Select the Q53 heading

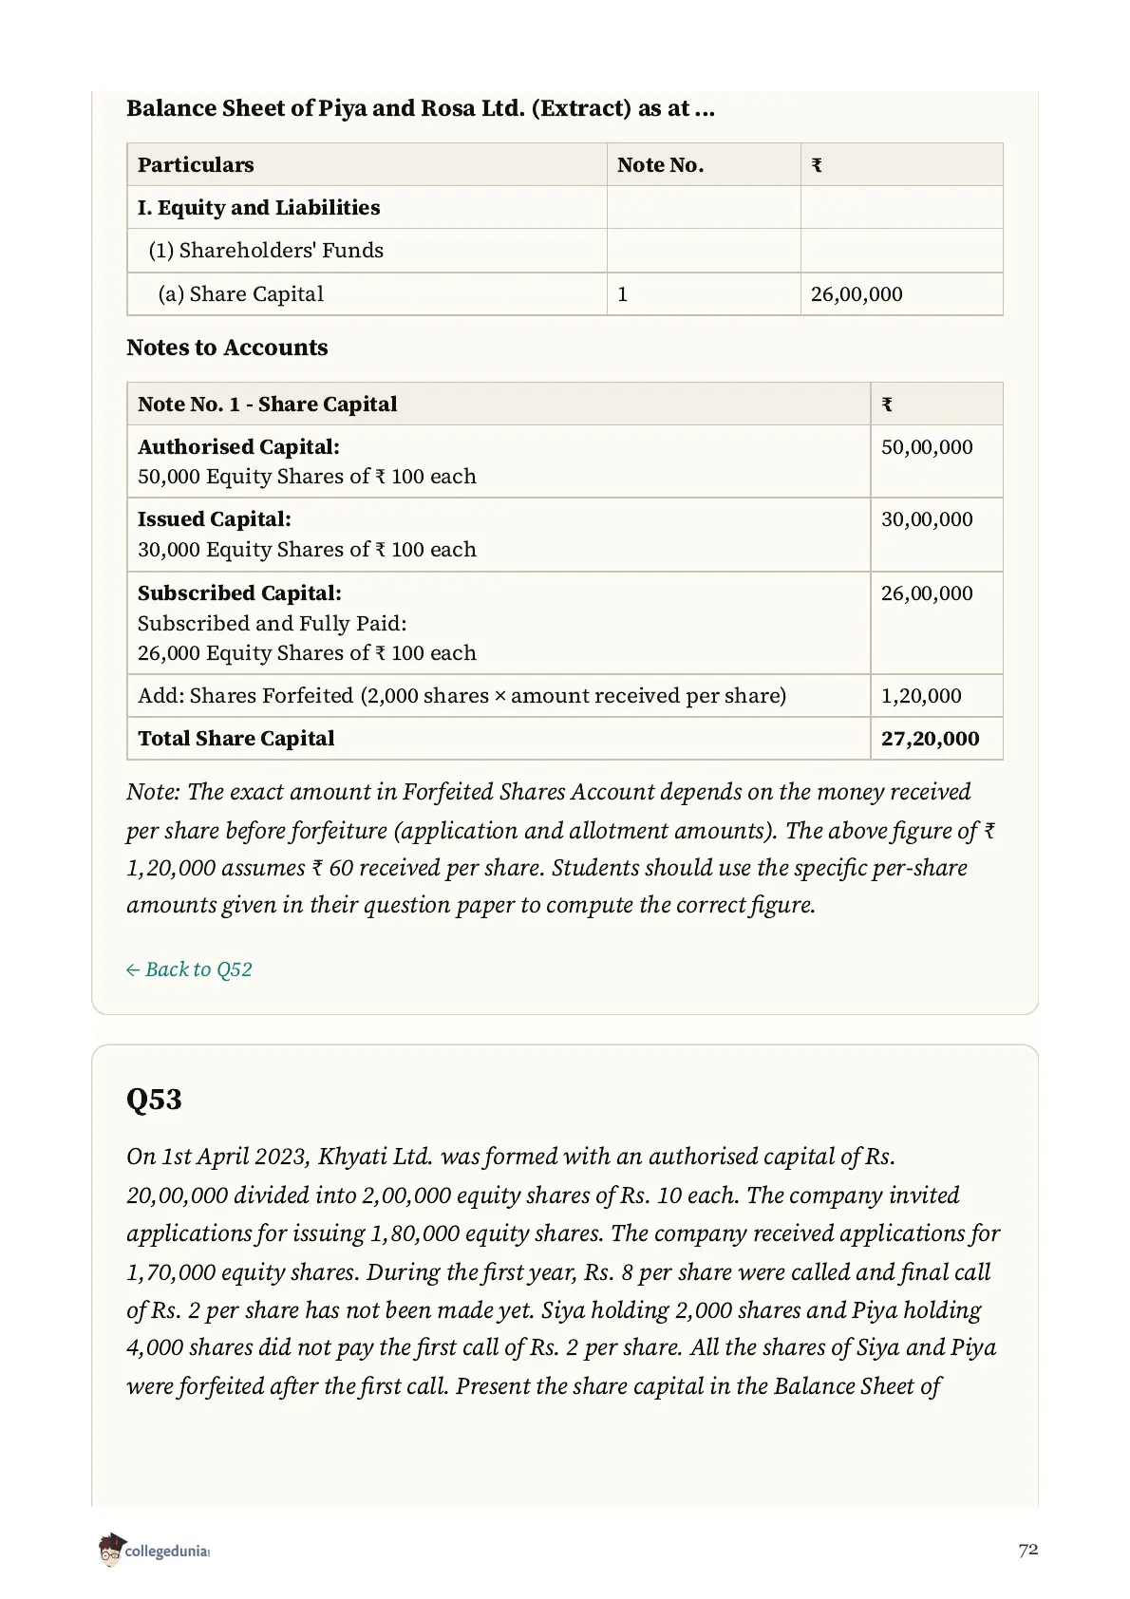point(154,1100)
